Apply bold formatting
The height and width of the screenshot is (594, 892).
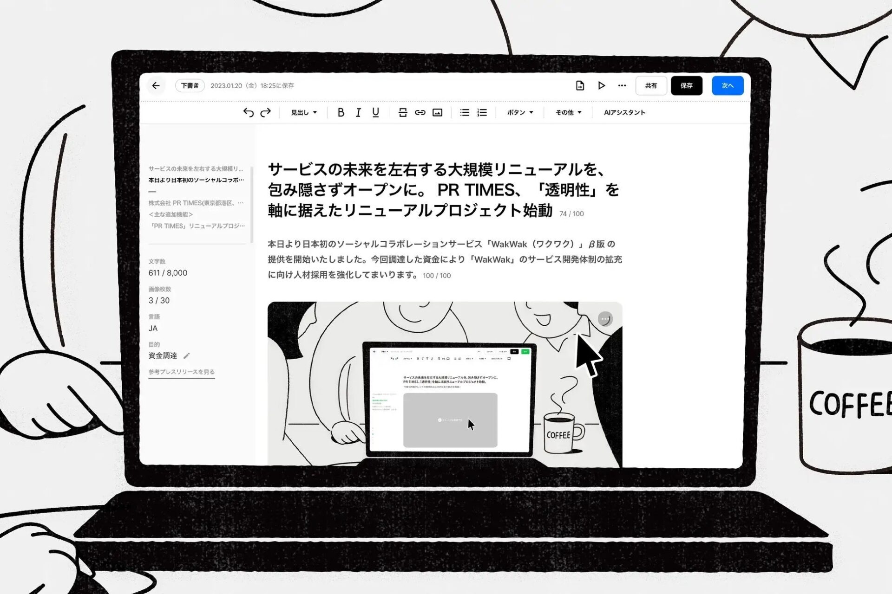coord(341,112)
